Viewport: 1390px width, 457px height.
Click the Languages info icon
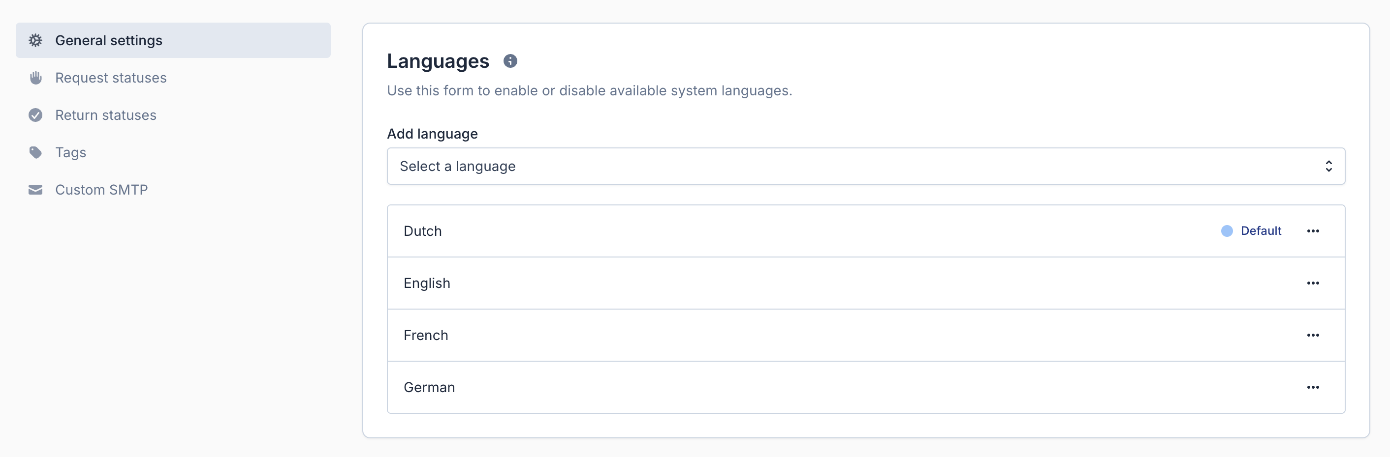(510, 61)
